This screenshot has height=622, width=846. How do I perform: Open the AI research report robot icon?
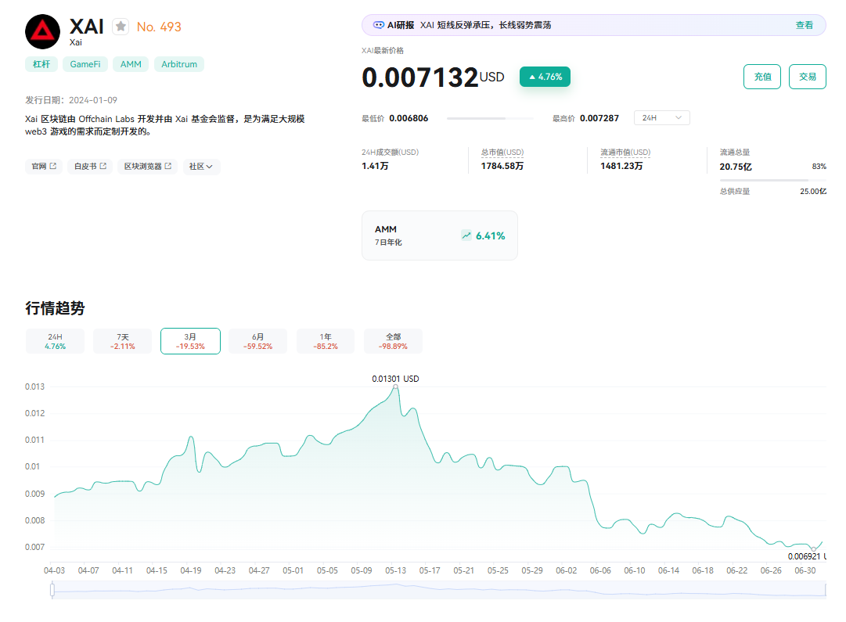[379, 25]
